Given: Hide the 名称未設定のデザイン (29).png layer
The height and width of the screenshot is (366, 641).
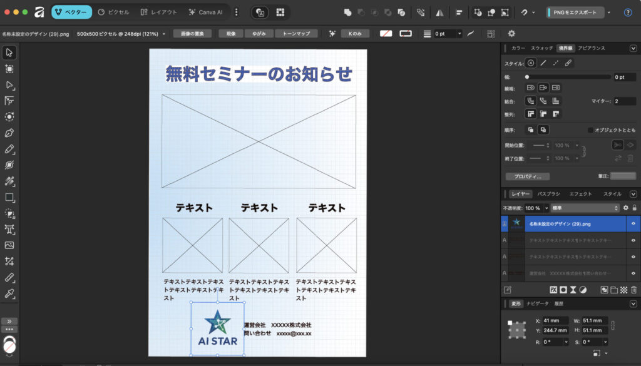Looking at the screenshot, I should (633, 223).
